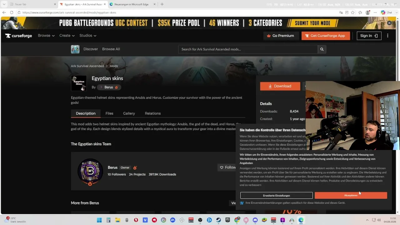Image resolution: width=400 pixels, height=225 pixels.
Task: View site information lock icon
Action: (19, 12)
